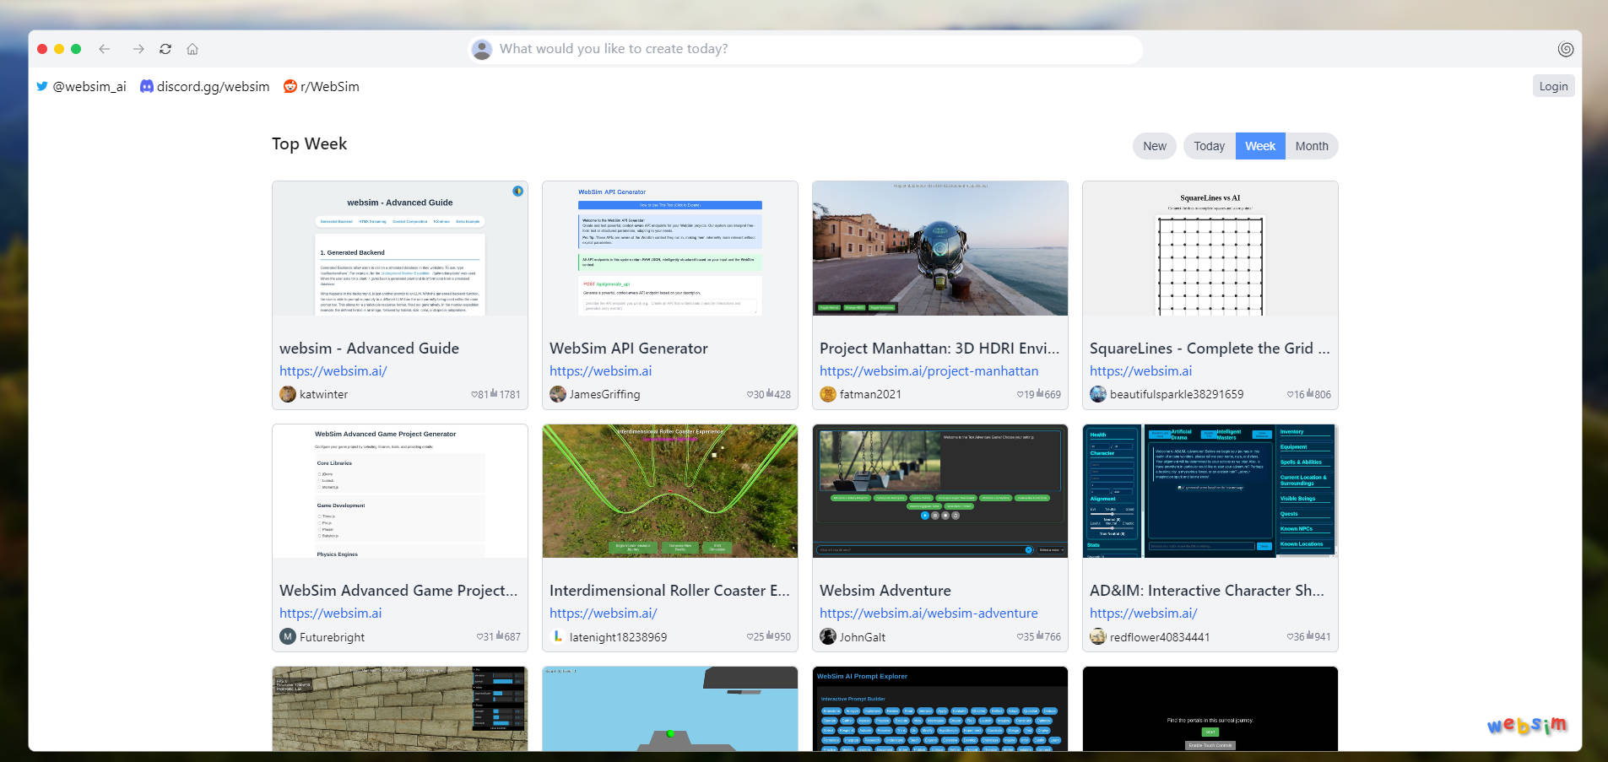Open the Discord icon next to discord.gg/websim
The height and width of the screenshot is (762, 1608).
tap(146, 86)
